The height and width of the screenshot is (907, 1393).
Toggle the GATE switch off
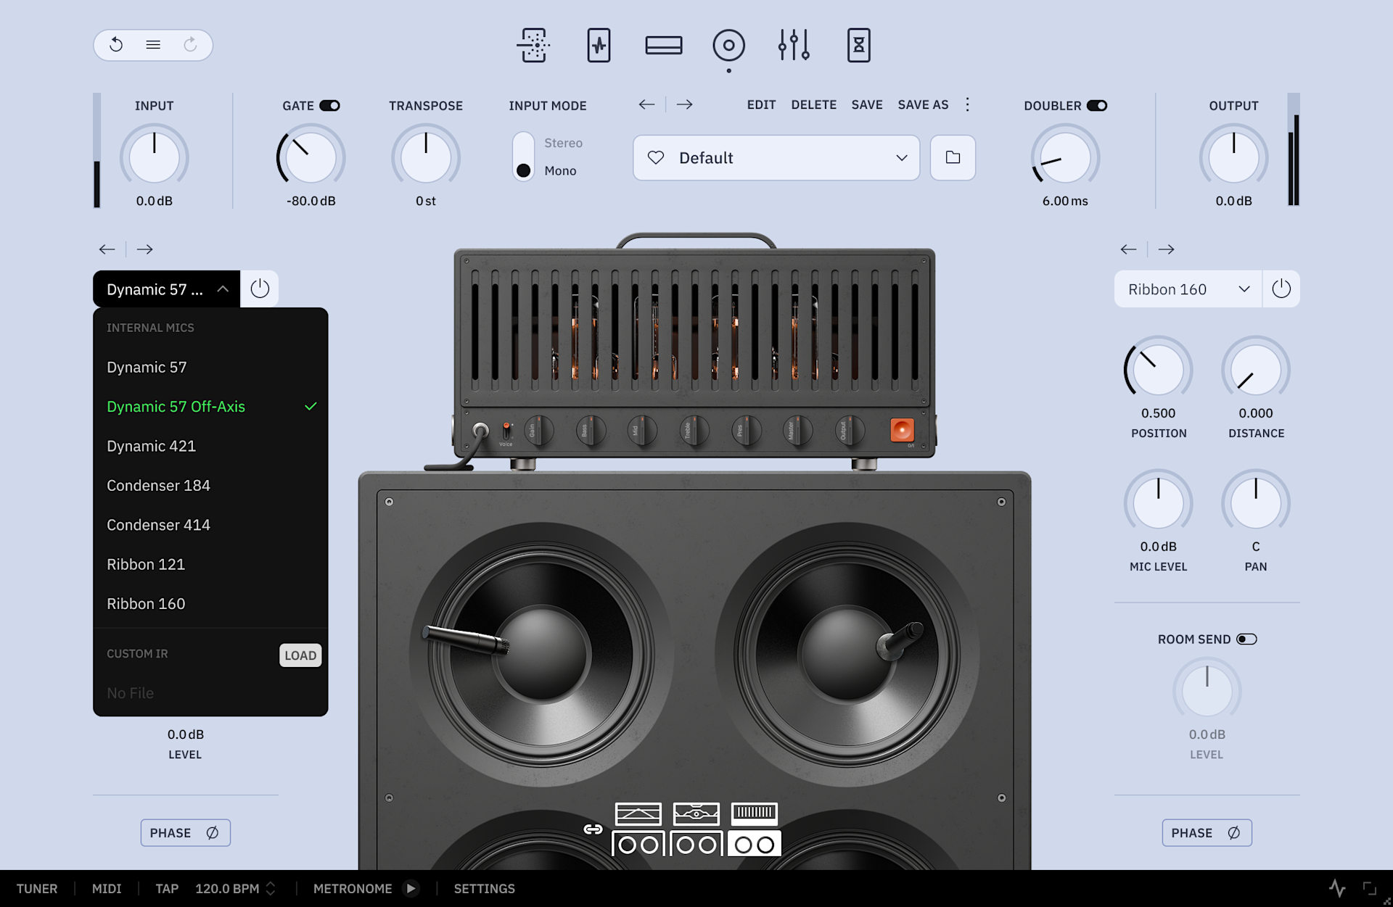click(329, 106)
